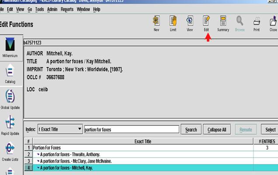Open the Admin menu
This screenshot has width=278, height=175.
click(52, 9)
